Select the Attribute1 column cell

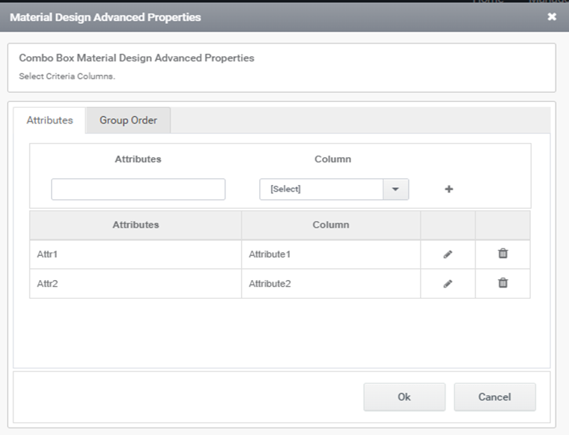[330, 255]
